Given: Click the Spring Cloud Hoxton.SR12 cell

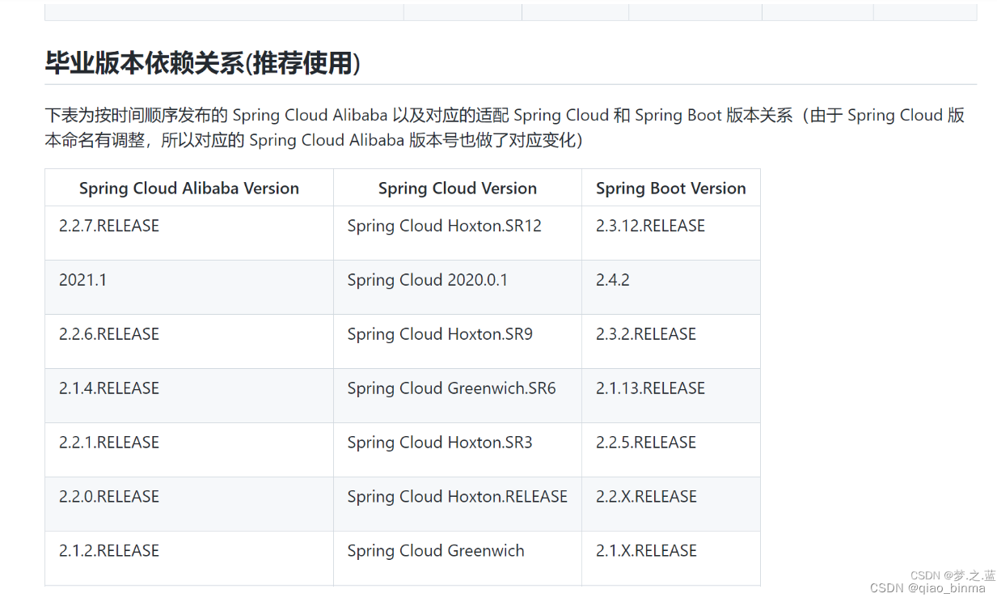Looking at the screenshot, I should coord(458,233).
